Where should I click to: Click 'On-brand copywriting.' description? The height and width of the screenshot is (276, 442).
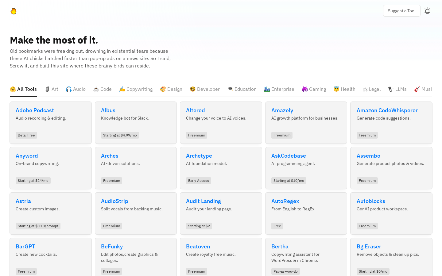(x=37, y=164)
